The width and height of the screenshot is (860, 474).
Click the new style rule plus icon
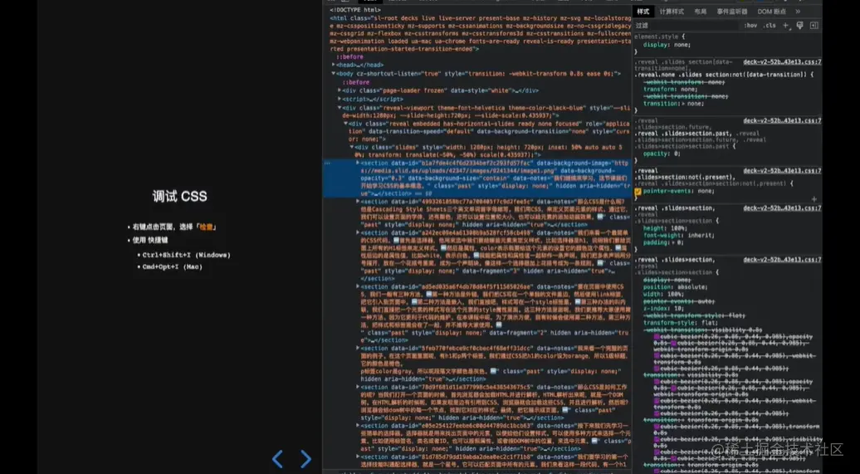pyautogui.click(x=785, y=25)
